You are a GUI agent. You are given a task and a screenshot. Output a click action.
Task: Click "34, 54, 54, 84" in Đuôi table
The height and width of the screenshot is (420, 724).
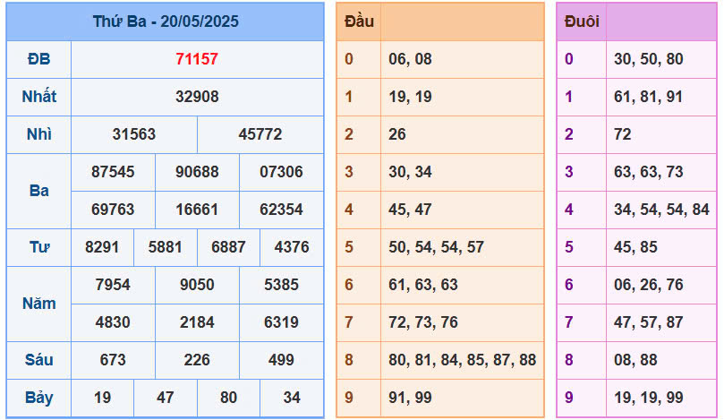[x=661, y=210]
